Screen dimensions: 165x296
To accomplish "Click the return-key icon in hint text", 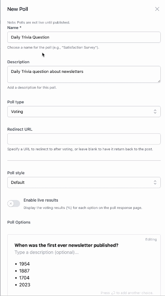I will tap(113, 293).
